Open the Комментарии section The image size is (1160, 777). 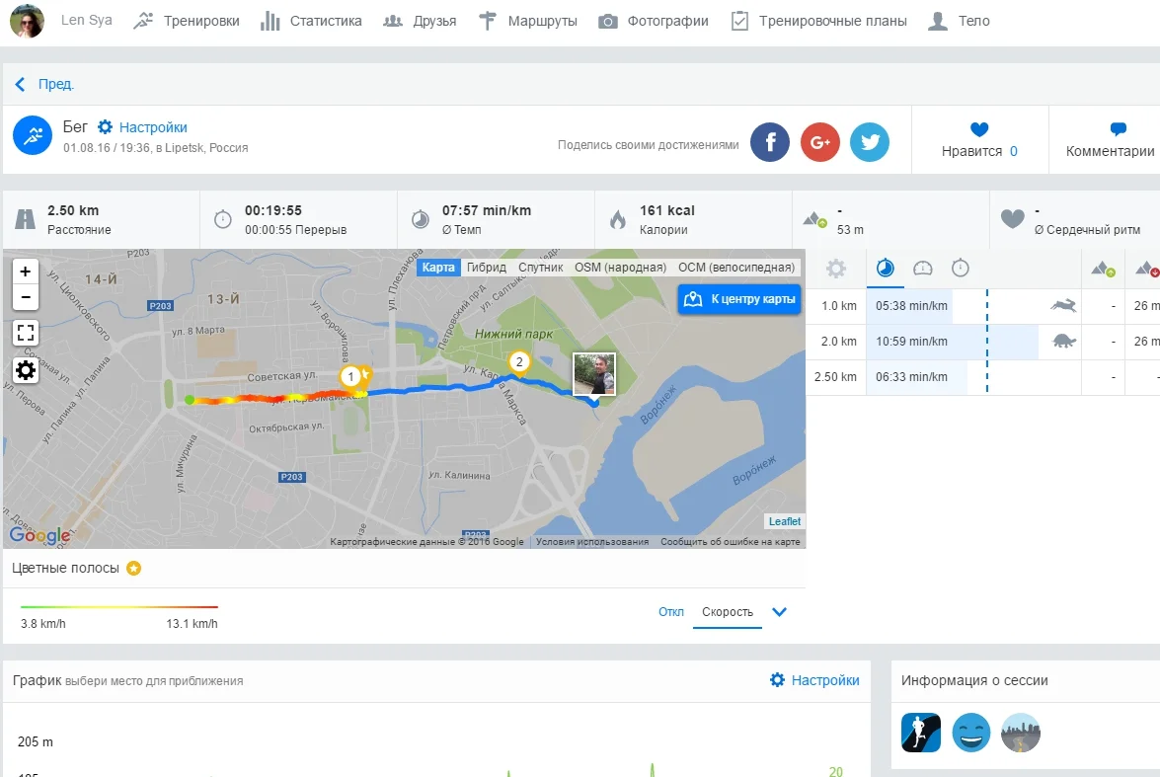[1110, 140]
